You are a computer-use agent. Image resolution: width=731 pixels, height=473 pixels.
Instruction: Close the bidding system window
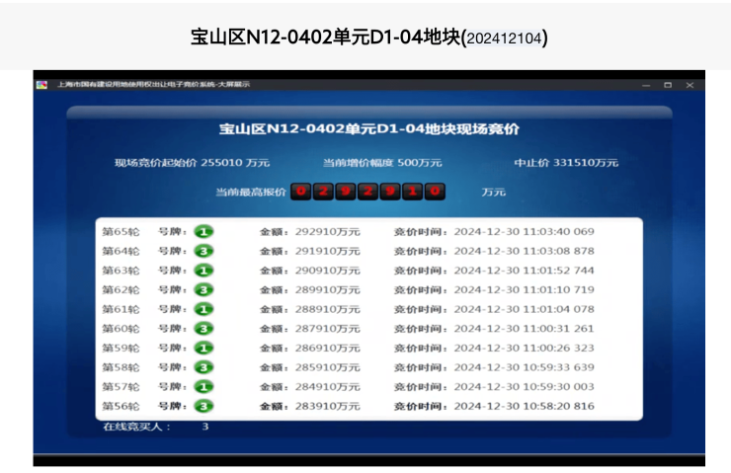coord(690,85)
